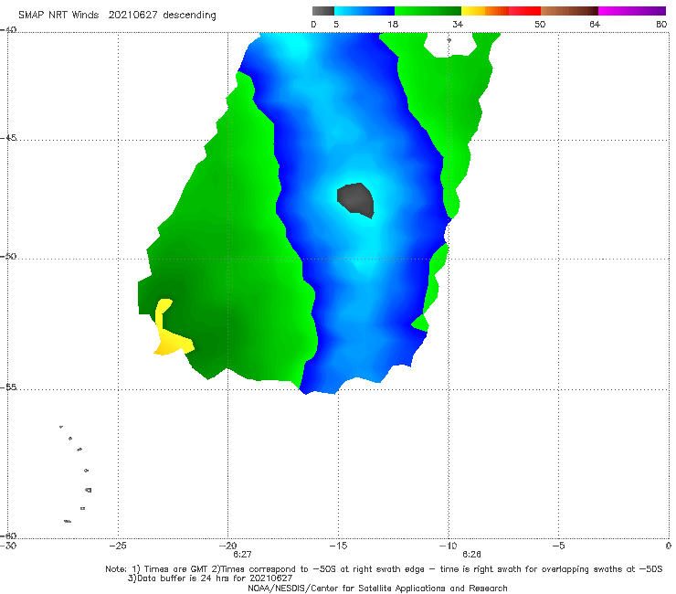Click the white gap in the upper-right green area
Screen dimensions: 676x594
tap(450, 45)
